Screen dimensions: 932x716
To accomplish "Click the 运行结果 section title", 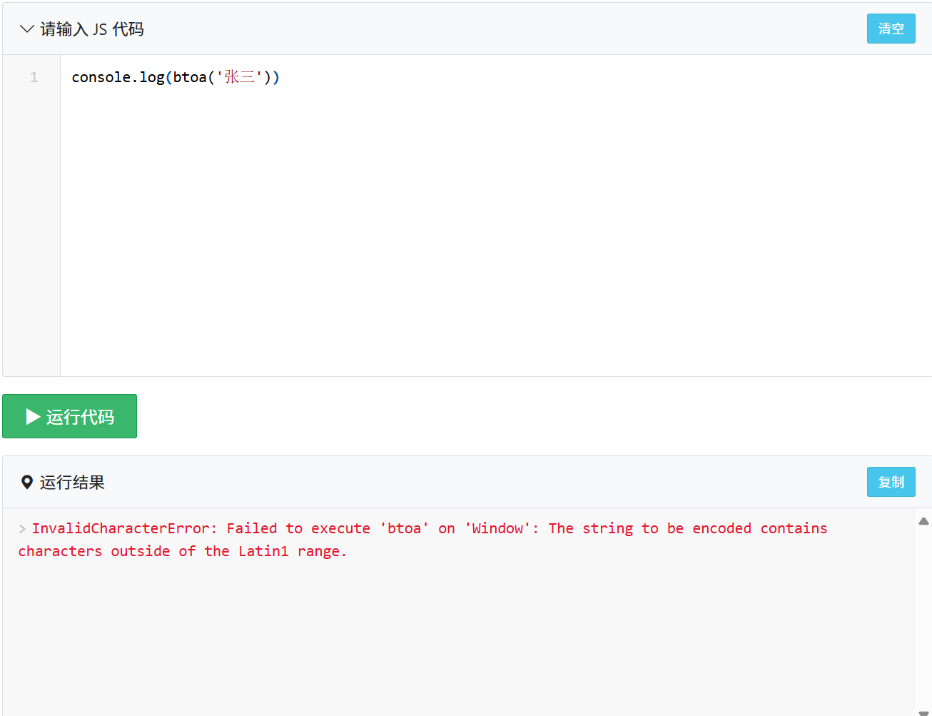I will click(72, 483).
